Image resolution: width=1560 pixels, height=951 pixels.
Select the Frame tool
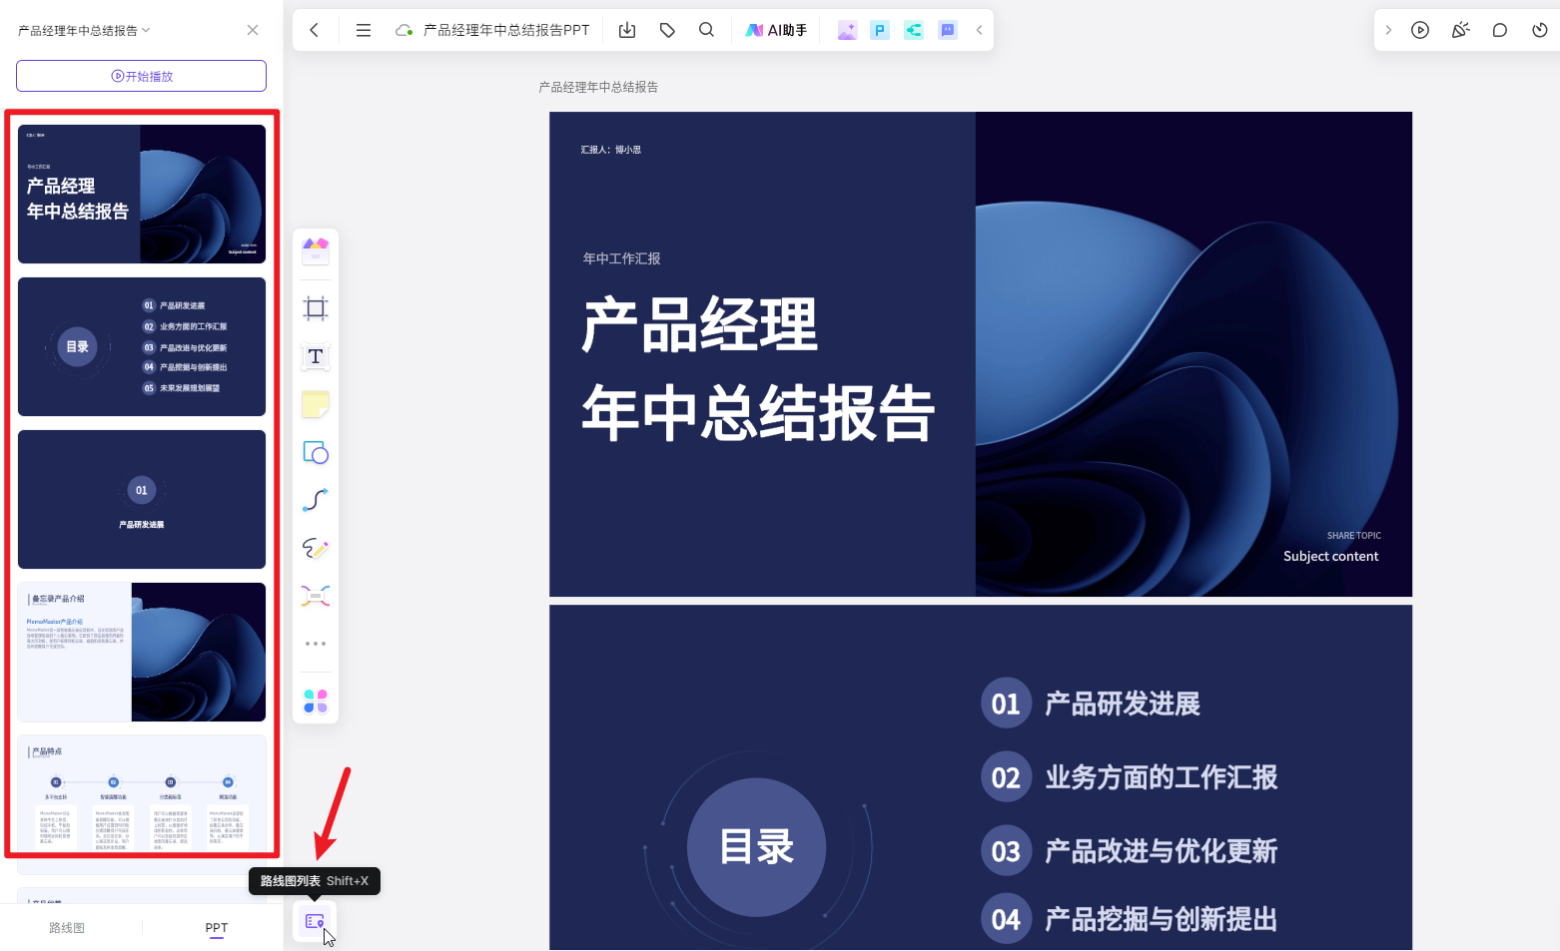pyautogui.click(x=316, y=308)
